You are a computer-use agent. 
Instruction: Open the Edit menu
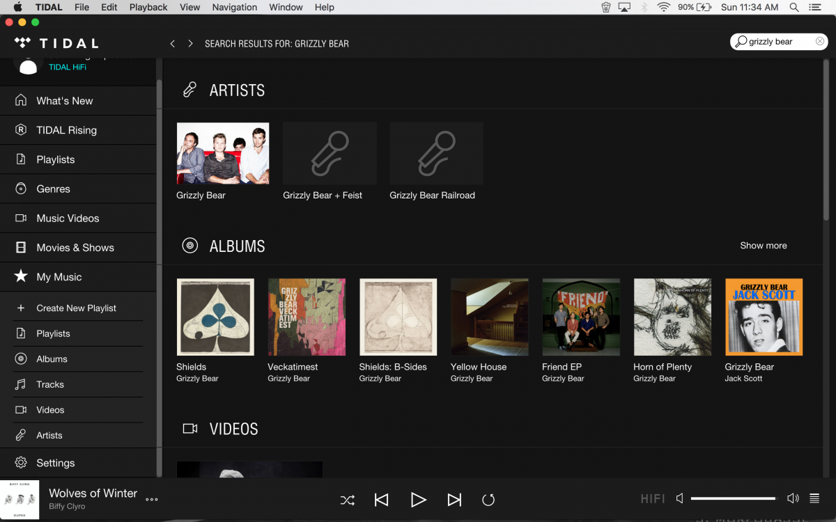tap(109, 7)
